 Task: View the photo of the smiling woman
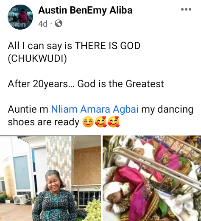[50, 178]
